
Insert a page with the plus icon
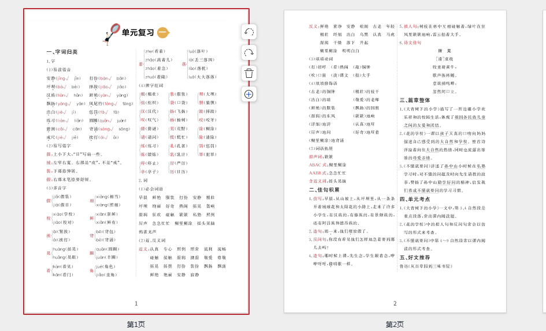(x=249, y=94)
